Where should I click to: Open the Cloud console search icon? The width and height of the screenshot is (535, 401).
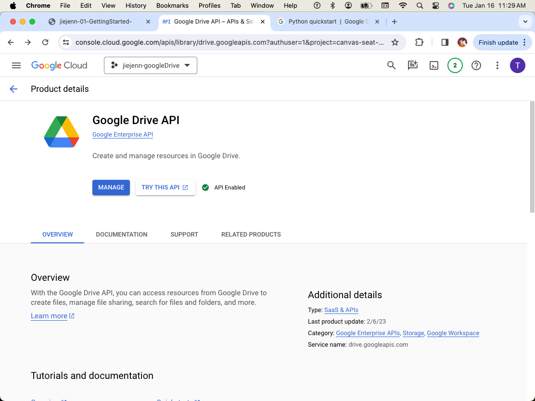pos(391,65)
